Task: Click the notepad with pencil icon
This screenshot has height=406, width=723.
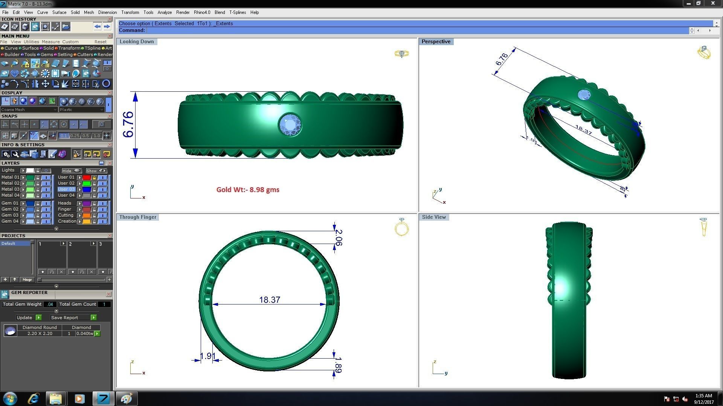Action: click(52, 154)
